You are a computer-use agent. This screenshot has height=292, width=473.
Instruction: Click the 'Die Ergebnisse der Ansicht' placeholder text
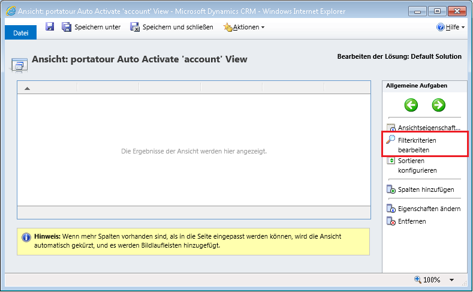coord(194,151)
